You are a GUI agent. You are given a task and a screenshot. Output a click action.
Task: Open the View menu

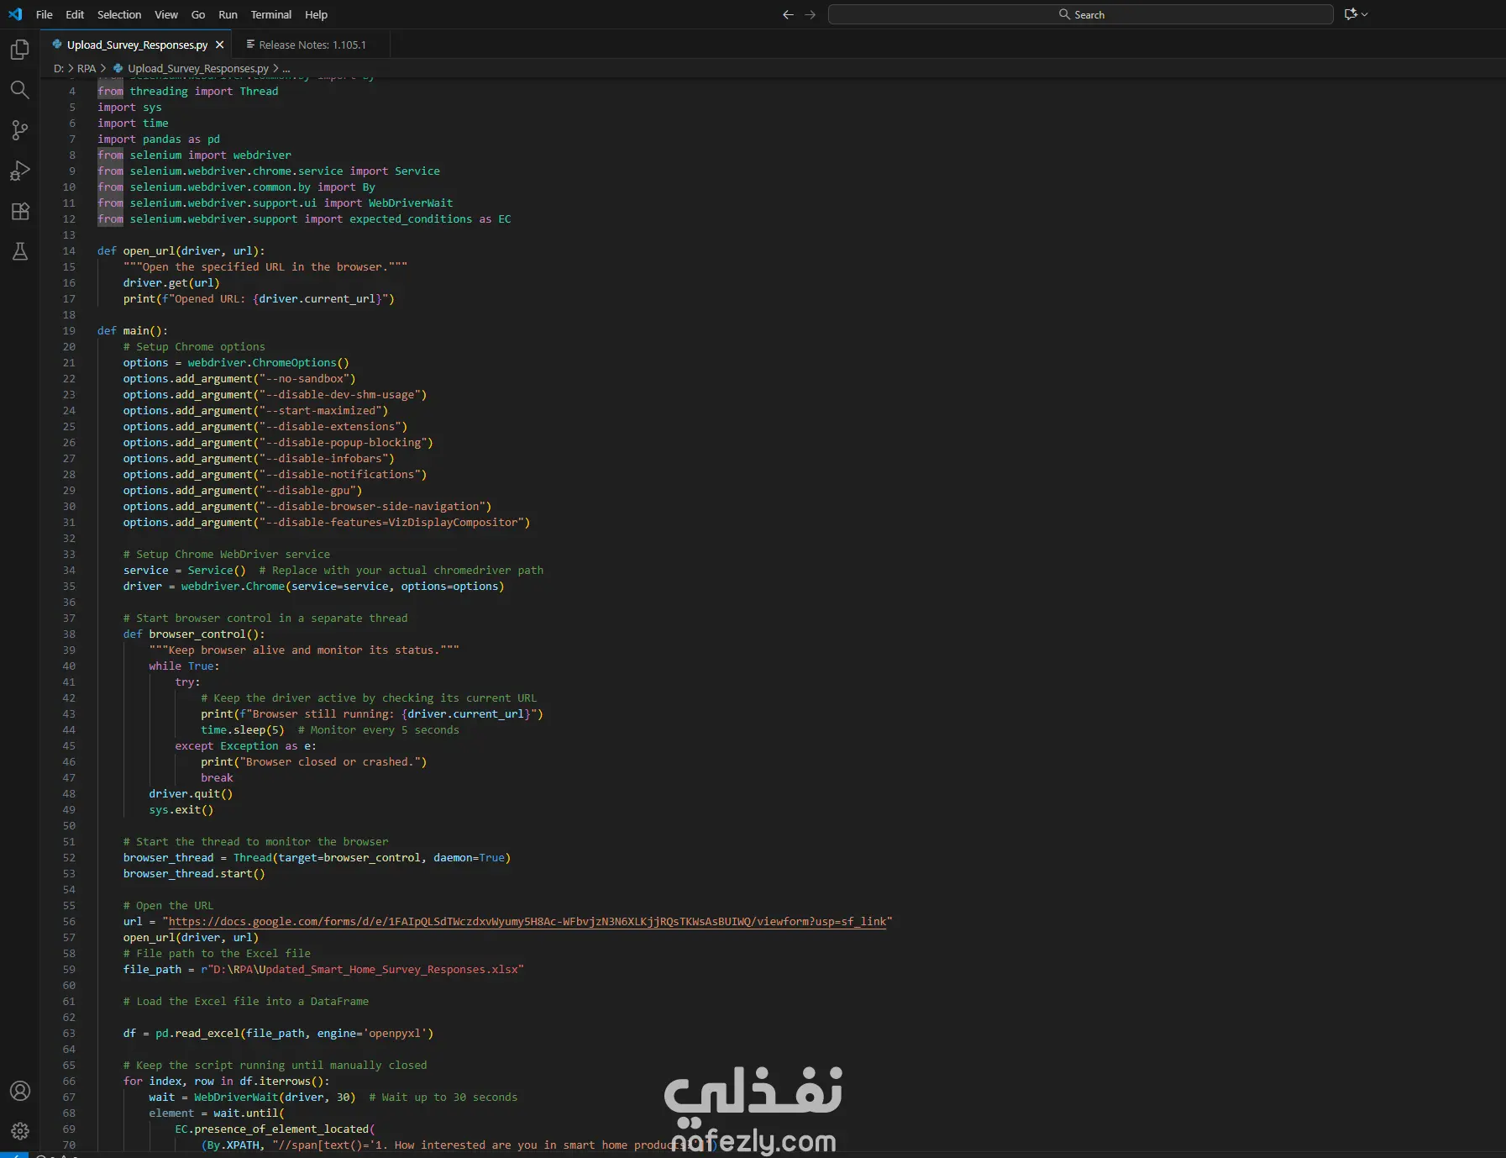pyautogui.click(x=166, y=14)
